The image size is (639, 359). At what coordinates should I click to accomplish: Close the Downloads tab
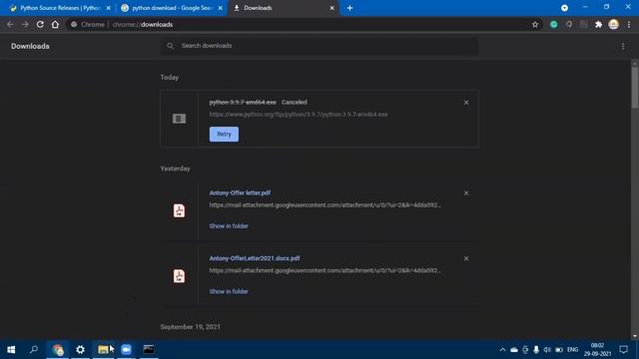click(332, 8)
